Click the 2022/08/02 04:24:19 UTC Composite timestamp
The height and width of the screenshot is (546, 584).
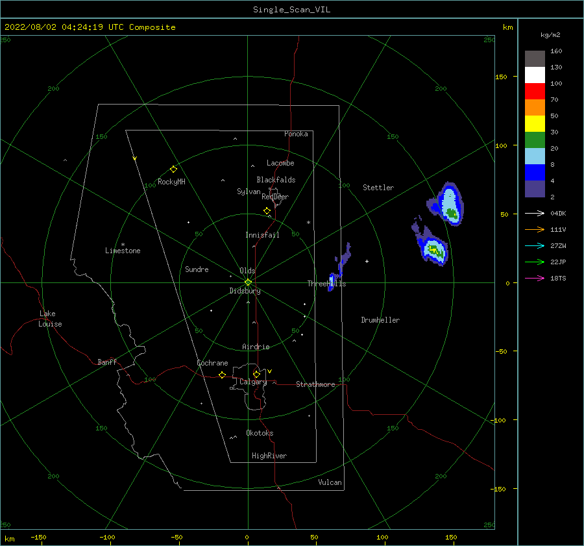(90, 27)
